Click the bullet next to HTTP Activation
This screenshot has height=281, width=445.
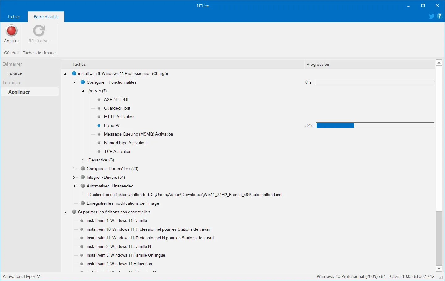point(99,117)
